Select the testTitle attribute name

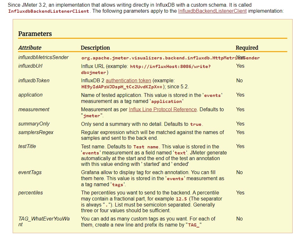pos(27,146)
